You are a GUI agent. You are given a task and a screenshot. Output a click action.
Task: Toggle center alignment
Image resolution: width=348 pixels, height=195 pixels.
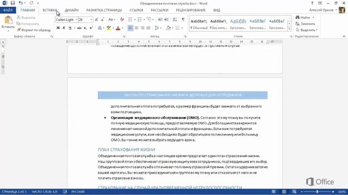click(x=136, y=28)
